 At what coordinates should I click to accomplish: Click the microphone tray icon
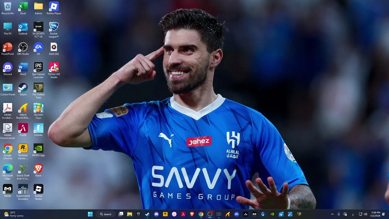click(339, 214)
